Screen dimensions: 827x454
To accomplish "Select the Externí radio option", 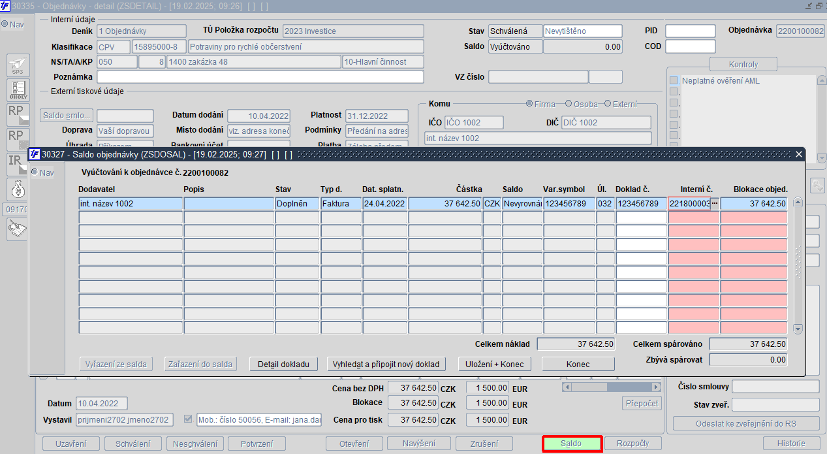I will [x=608, y=104].
